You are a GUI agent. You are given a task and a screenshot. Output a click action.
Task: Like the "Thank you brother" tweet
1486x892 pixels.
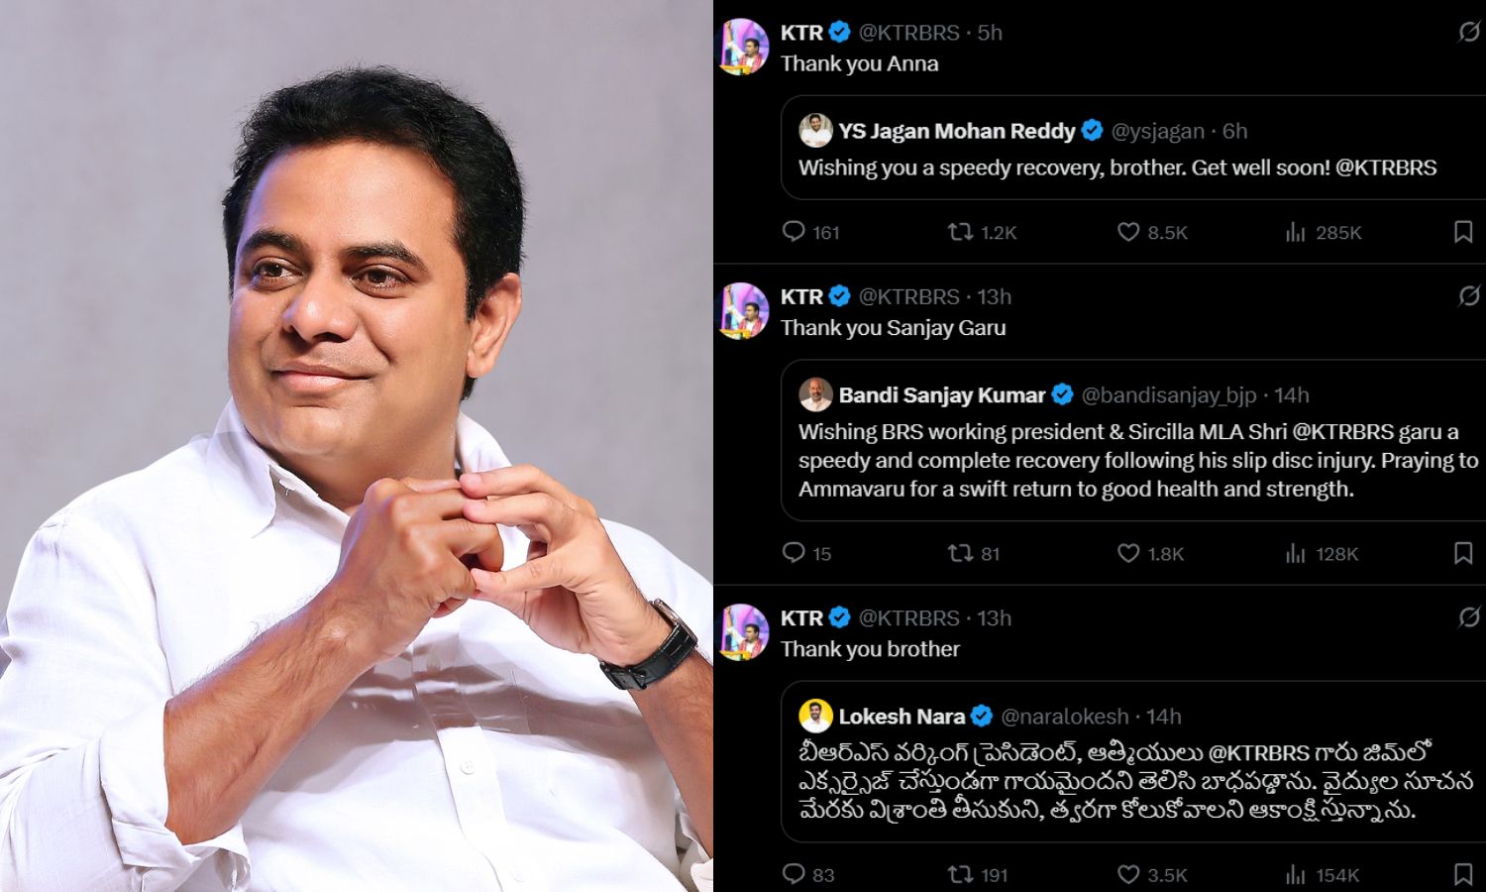click(1128, 874)
